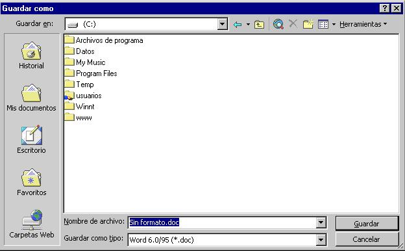This screenshot has width=405, height=251.
Task: Click the usuarios shared folder icon
Action: 69,96
